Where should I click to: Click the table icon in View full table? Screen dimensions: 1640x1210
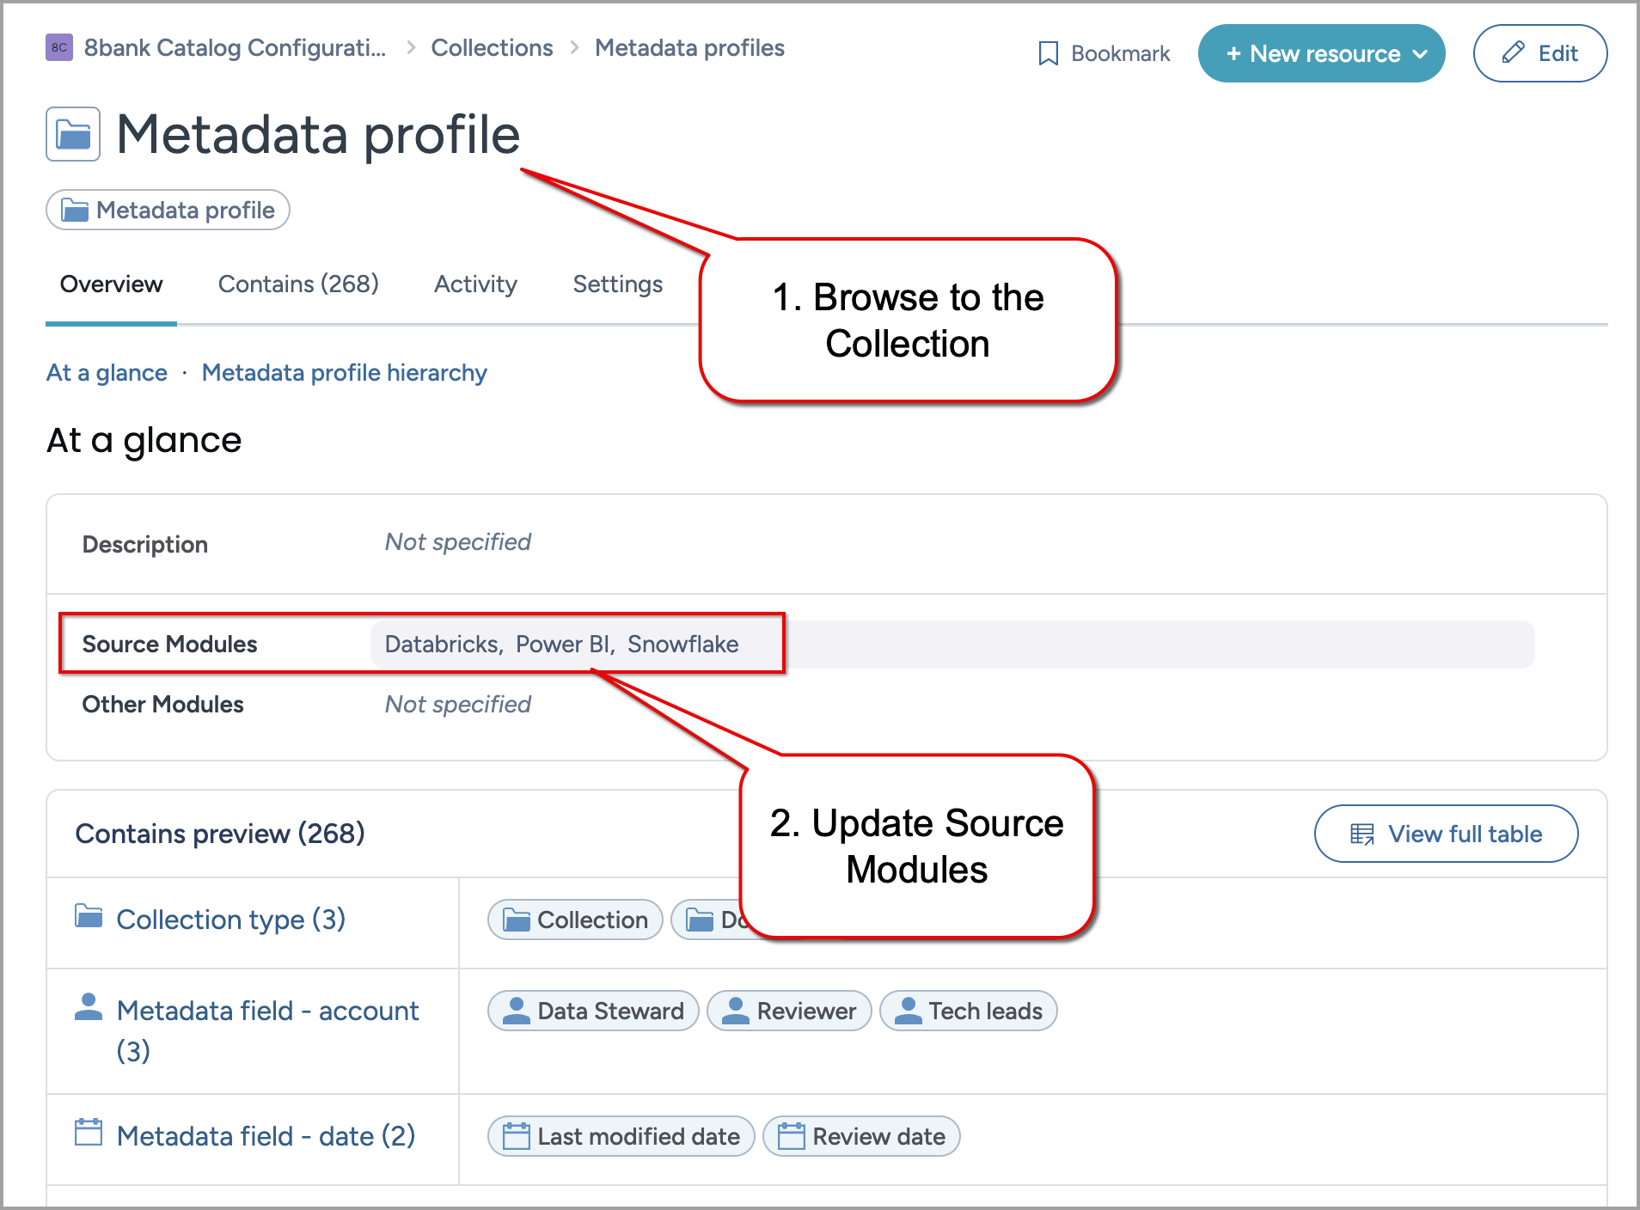[x=1362, y=834]
